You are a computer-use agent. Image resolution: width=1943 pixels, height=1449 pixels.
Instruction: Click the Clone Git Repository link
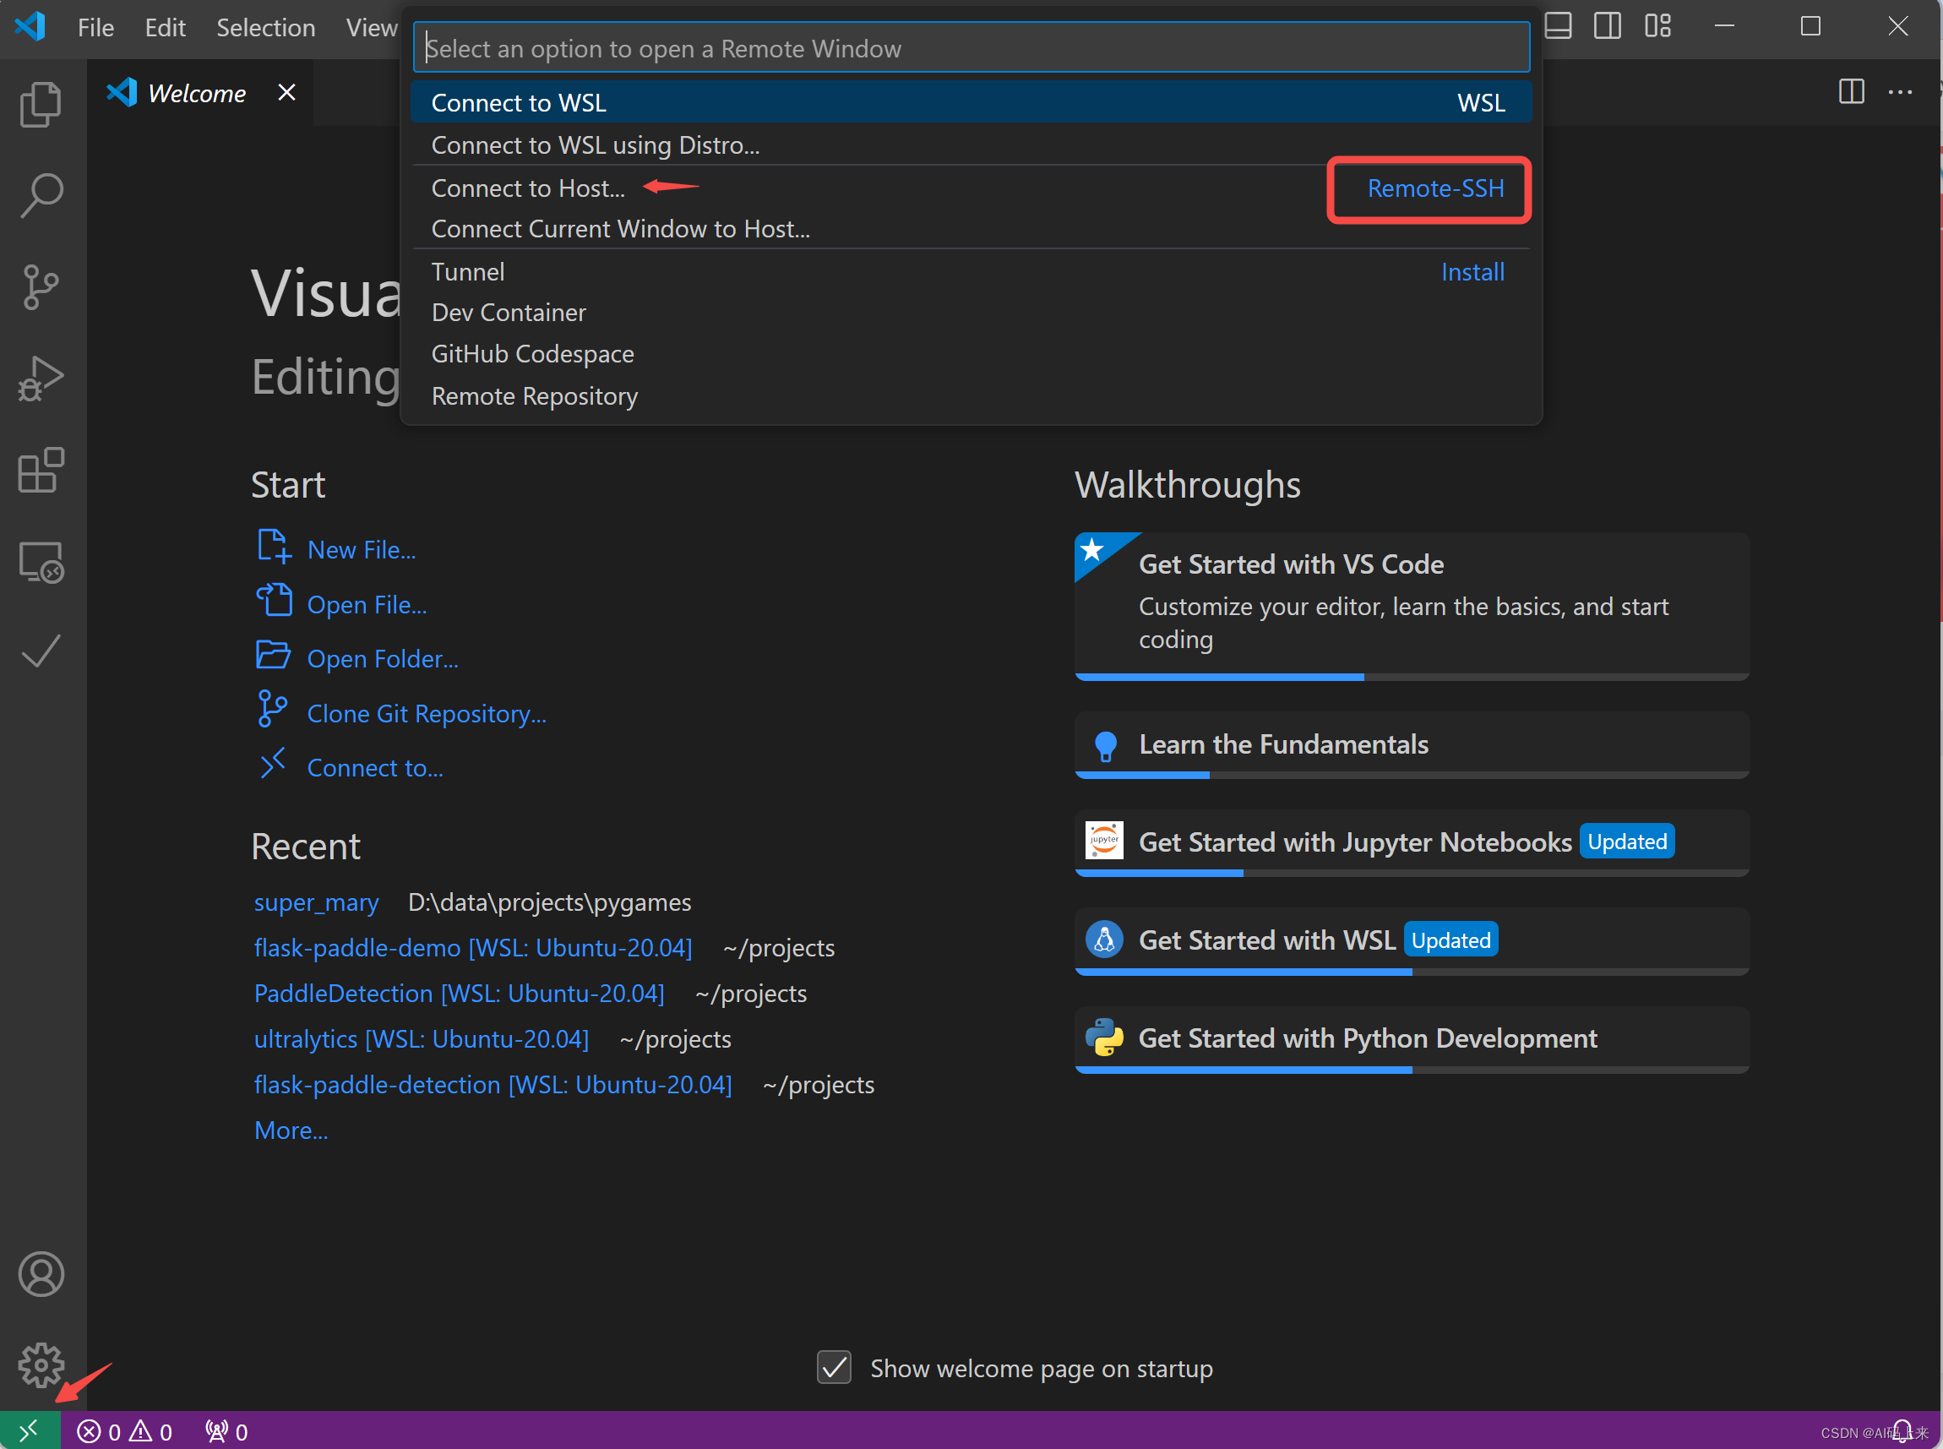(426, 714)
